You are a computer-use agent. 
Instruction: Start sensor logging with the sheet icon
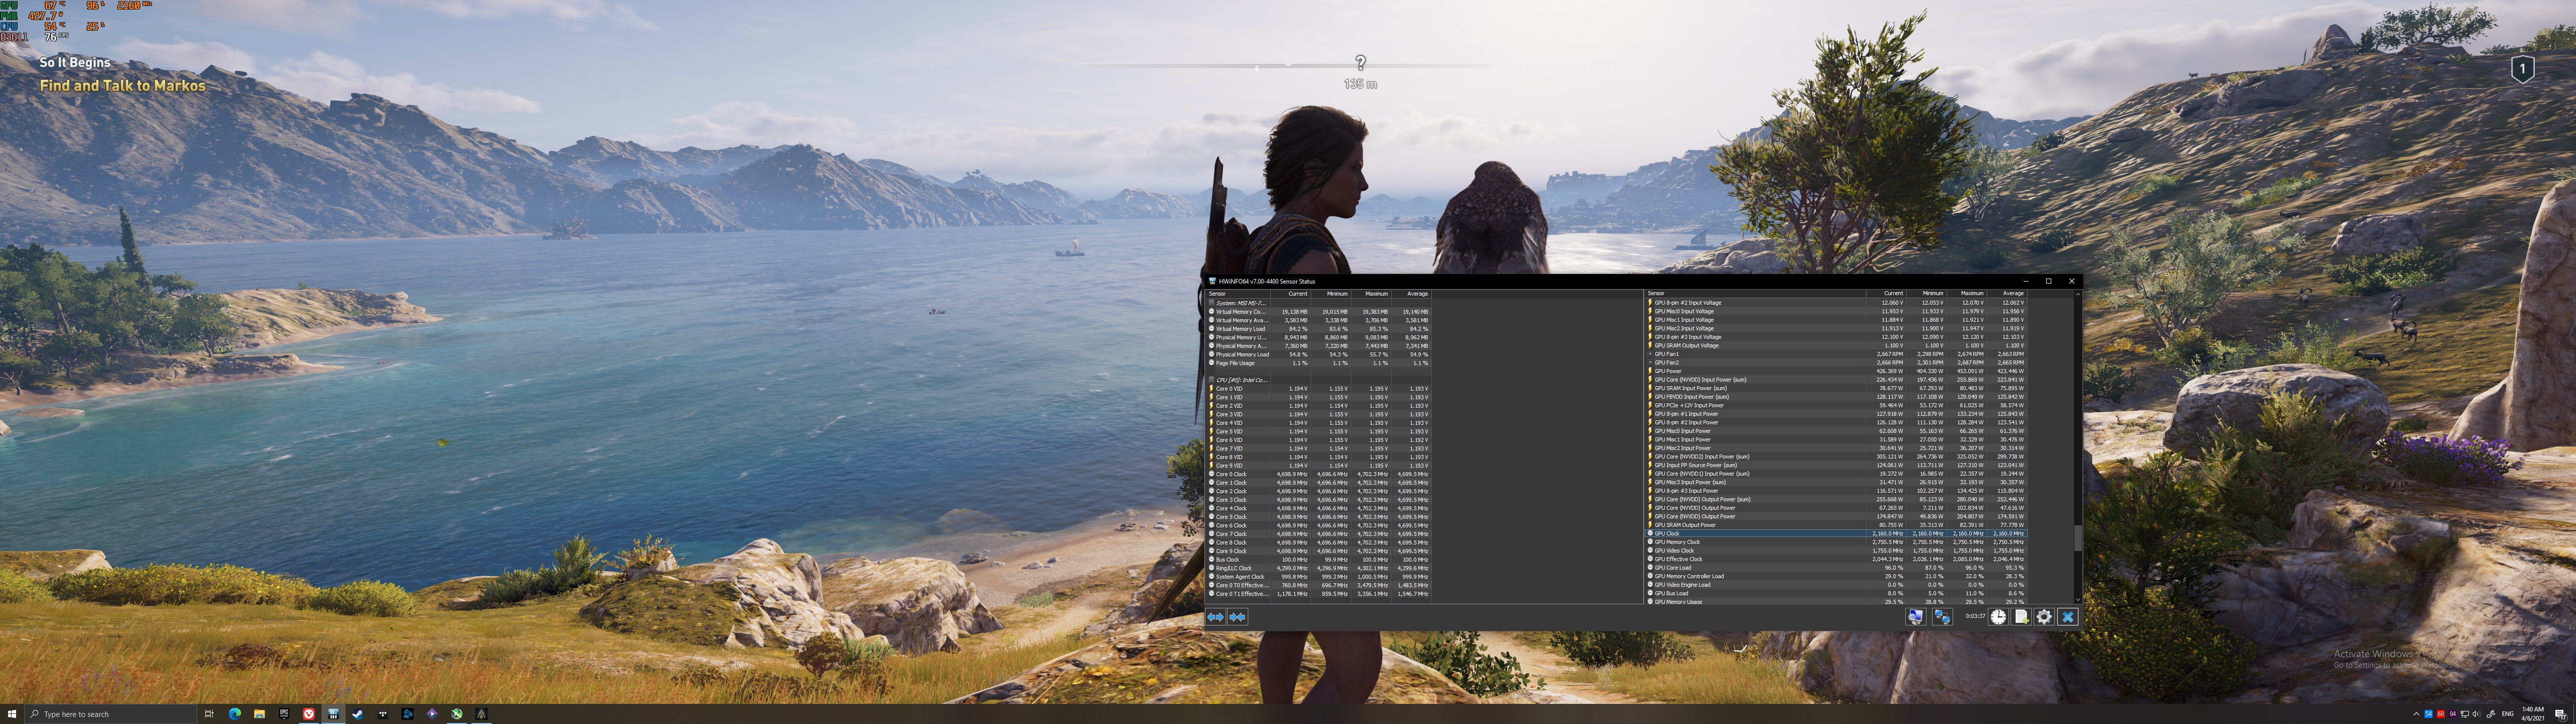(2021, 617)
